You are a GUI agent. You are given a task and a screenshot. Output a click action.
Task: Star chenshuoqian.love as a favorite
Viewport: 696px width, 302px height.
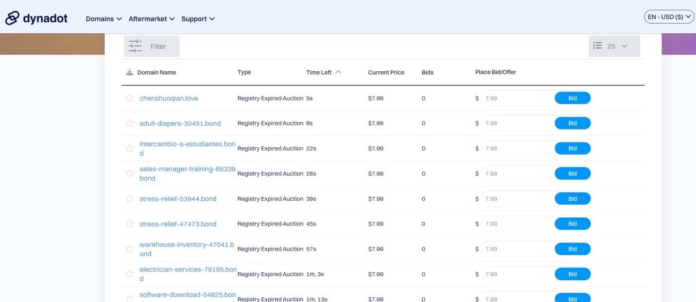point(129,98)
